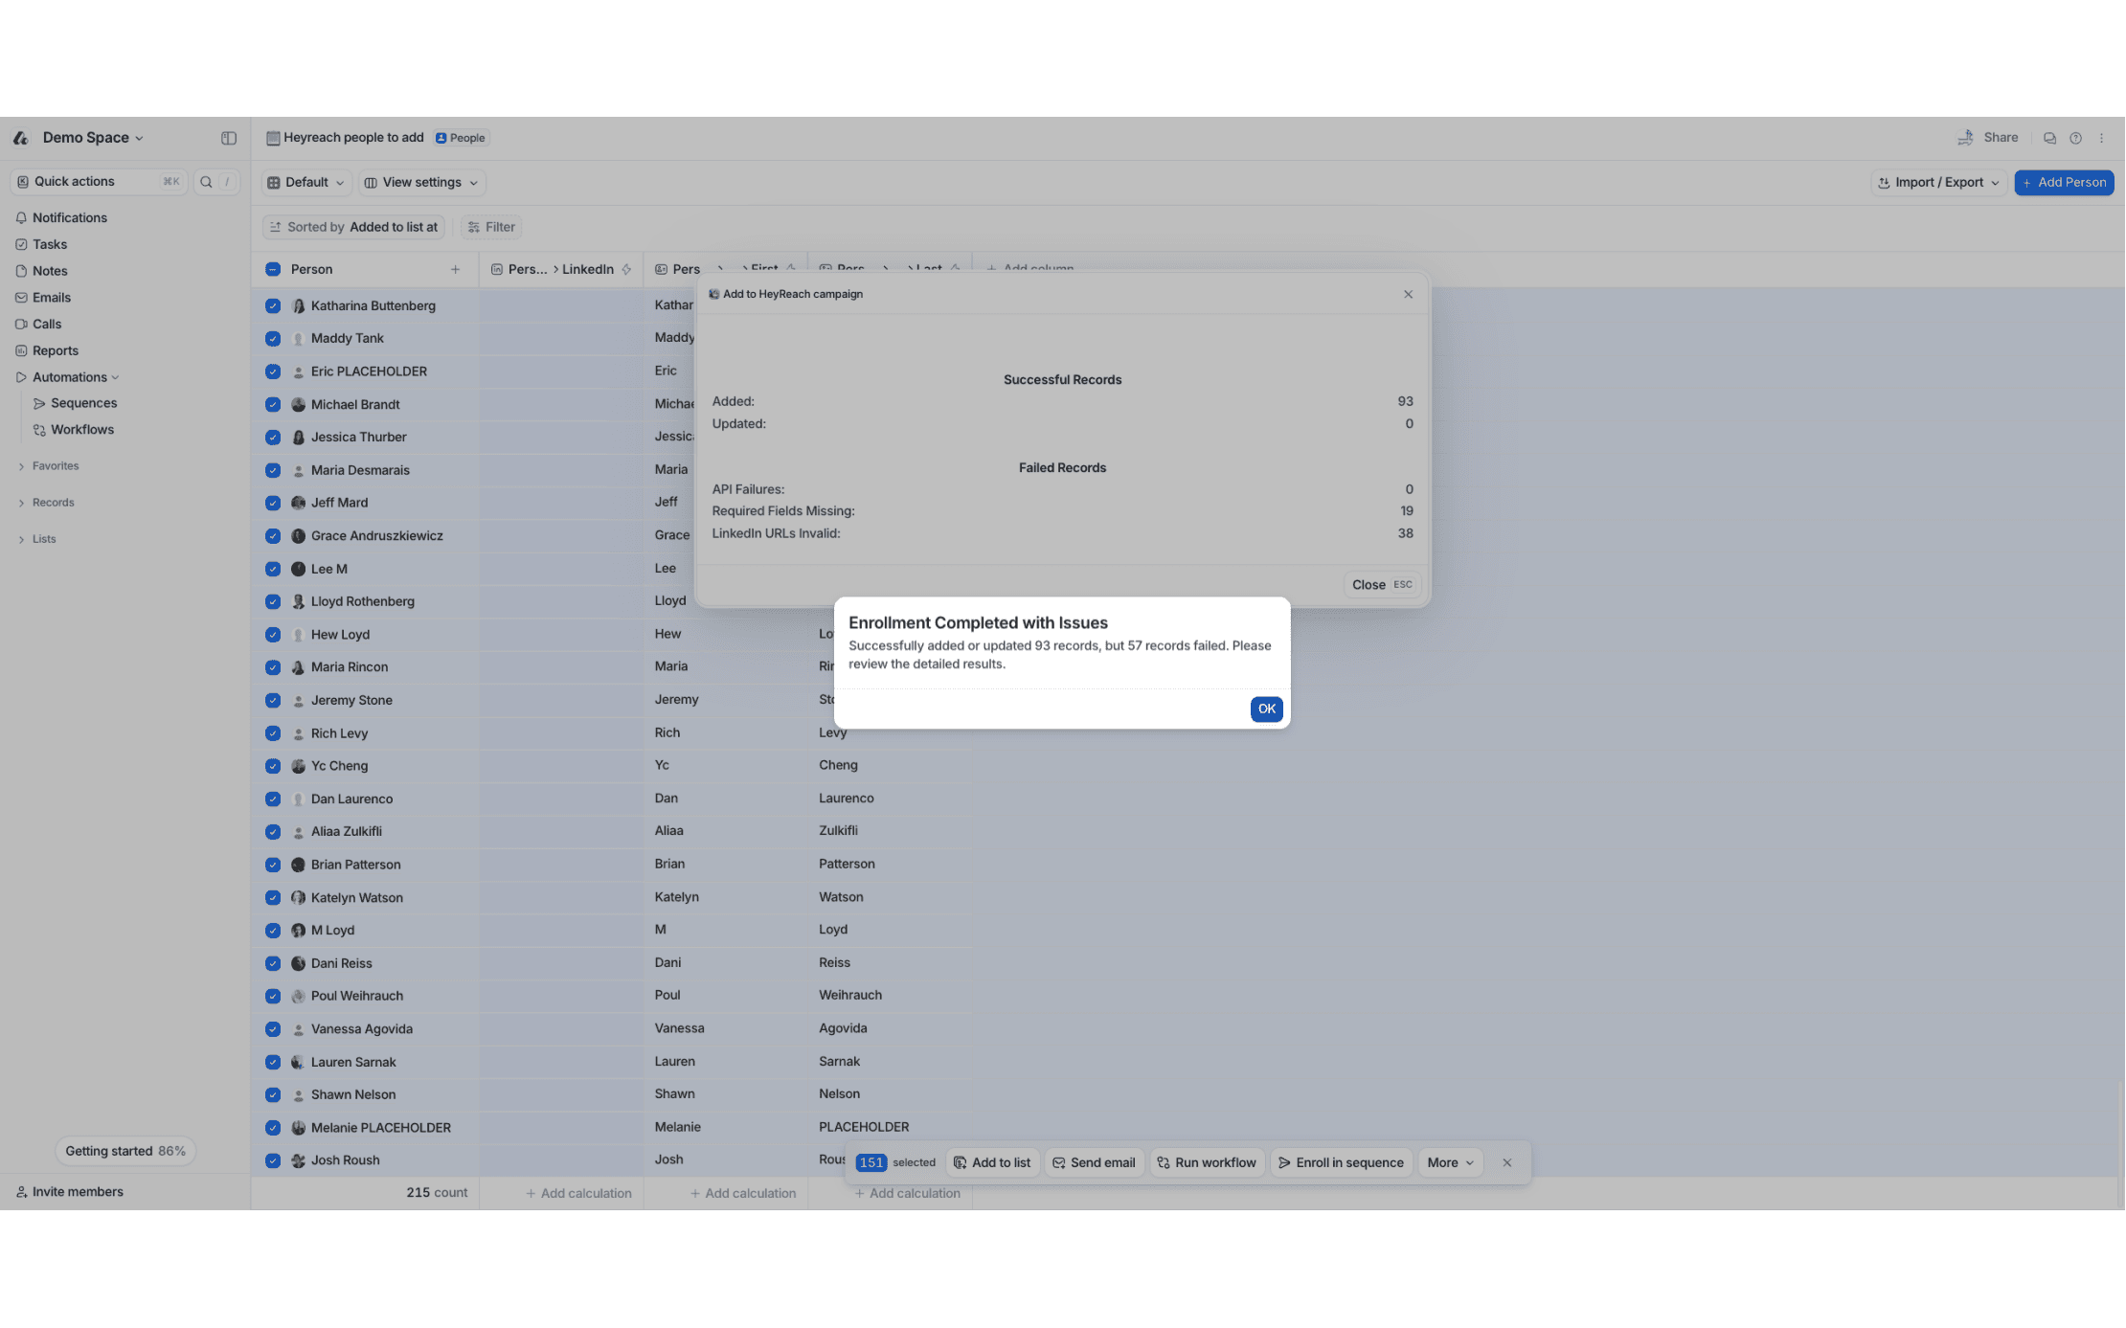The height and width of the screenshot is (1328, 2126).
Task: Uncheck Jeff Mard's row checkbox
Action: [x=273, y=503]
